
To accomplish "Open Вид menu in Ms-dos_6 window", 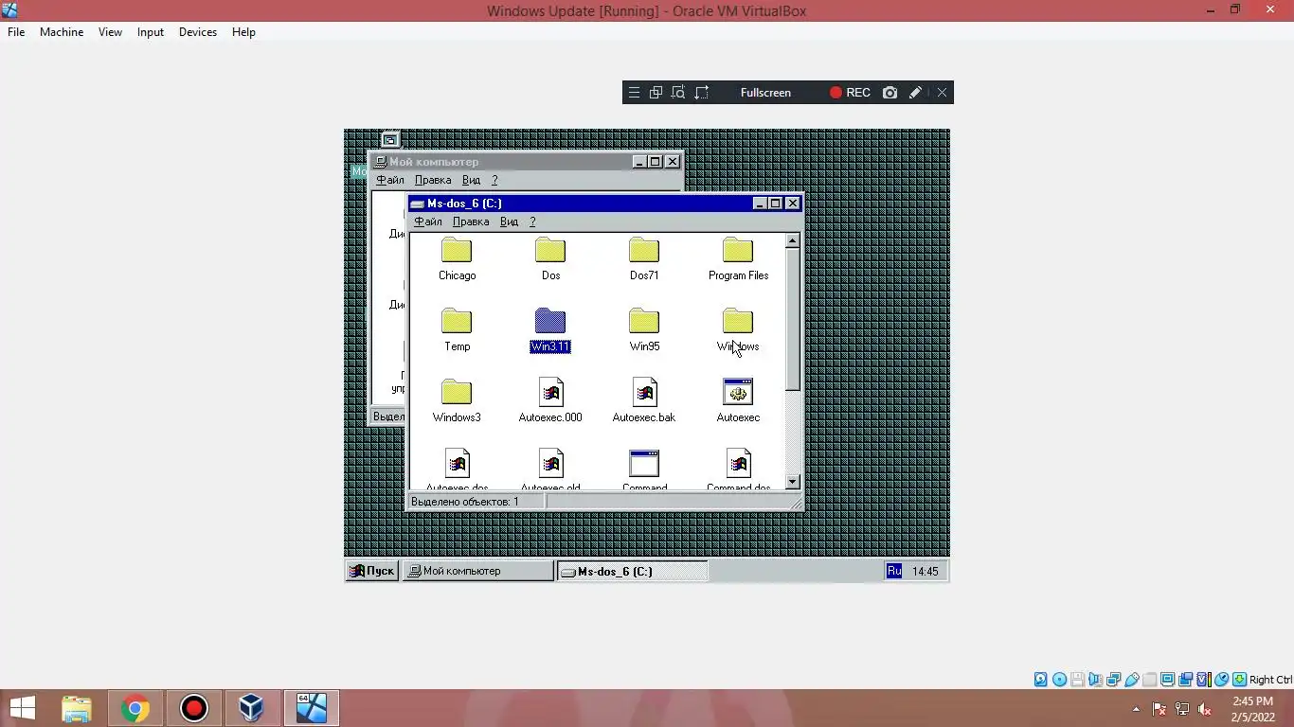I will [509, 222].
